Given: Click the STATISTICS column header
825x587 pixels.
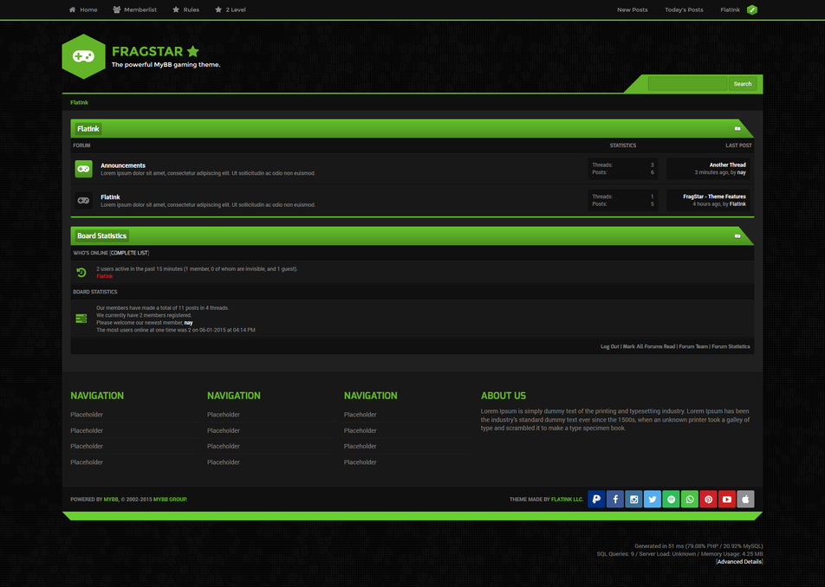Looking at the screenshot, I should pyautogui.click(x=623, y=145).
